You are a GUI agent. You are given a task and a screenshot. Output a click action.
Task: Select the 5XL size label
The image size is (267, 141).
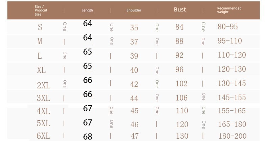click(43, 123)
